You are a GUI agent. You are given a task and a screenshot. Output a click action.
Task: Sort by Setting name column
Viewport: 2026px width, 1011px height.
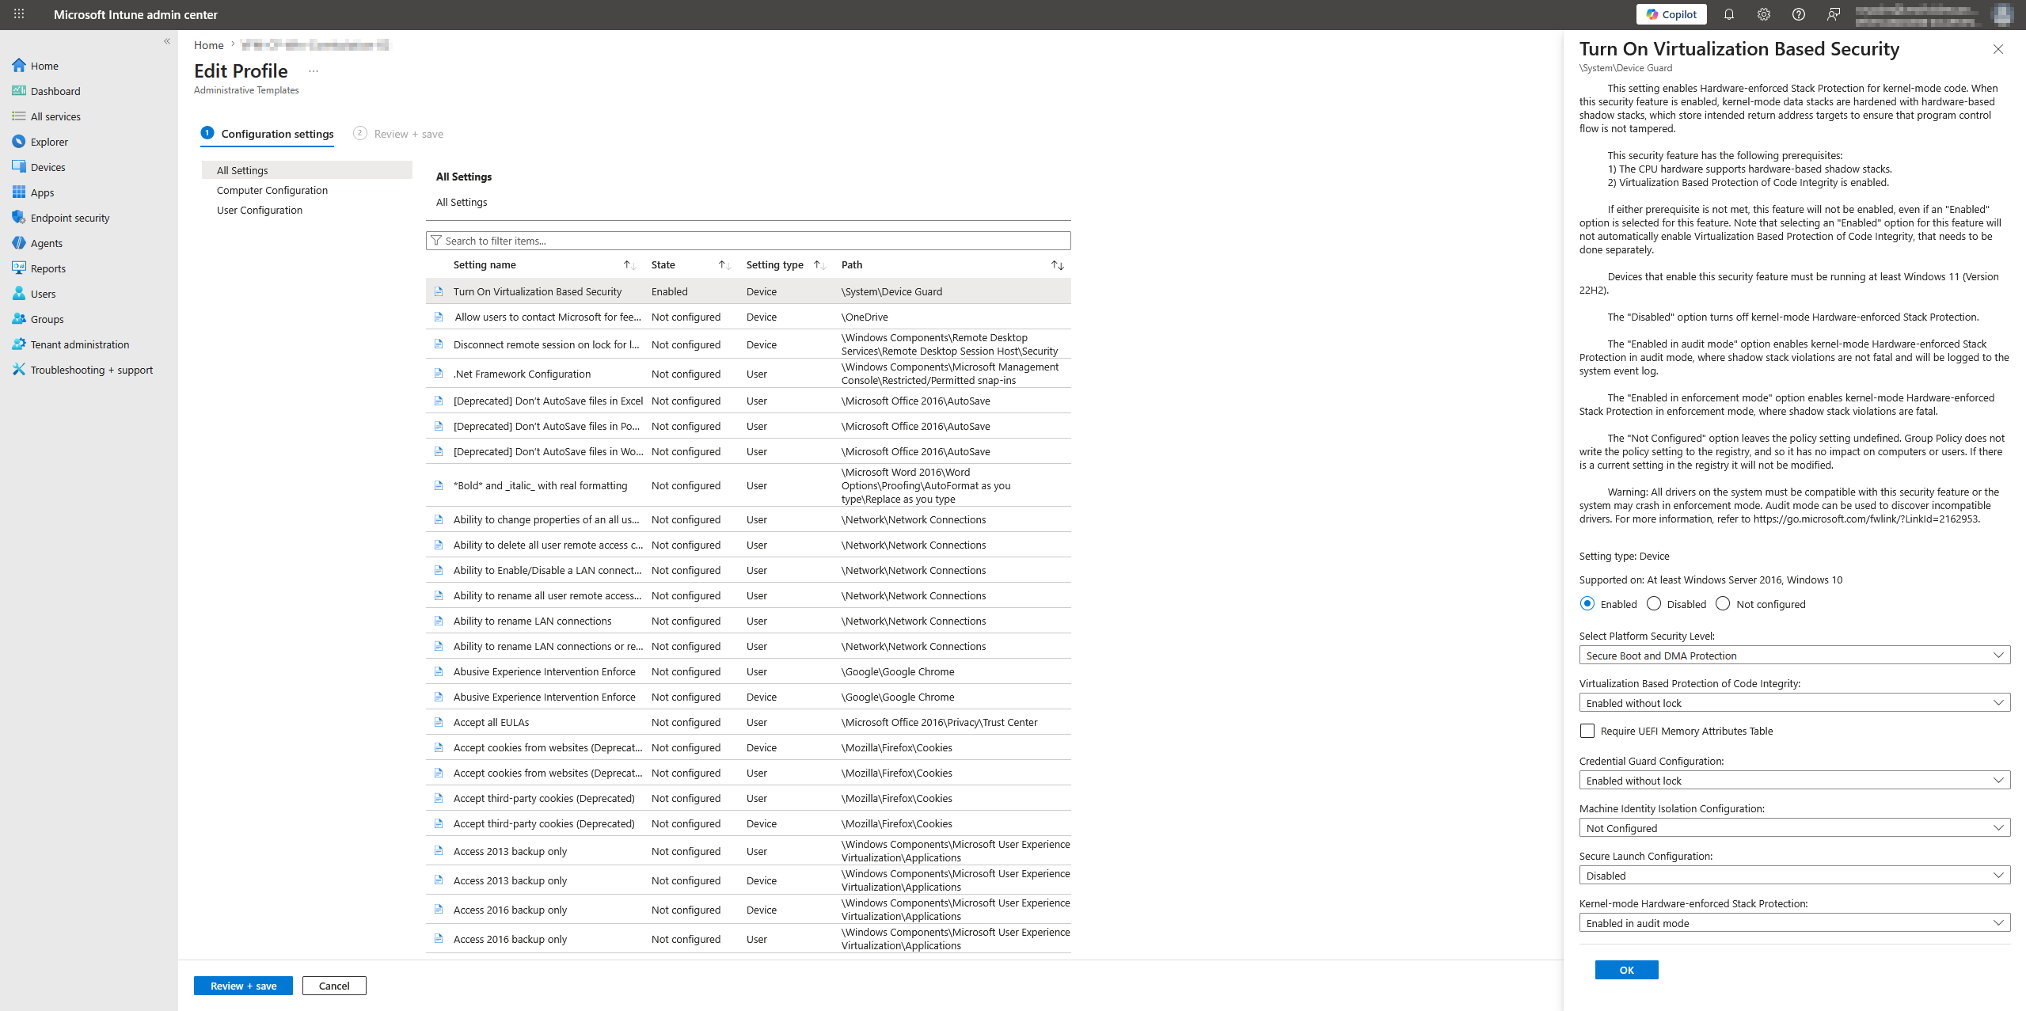(543, 265)
